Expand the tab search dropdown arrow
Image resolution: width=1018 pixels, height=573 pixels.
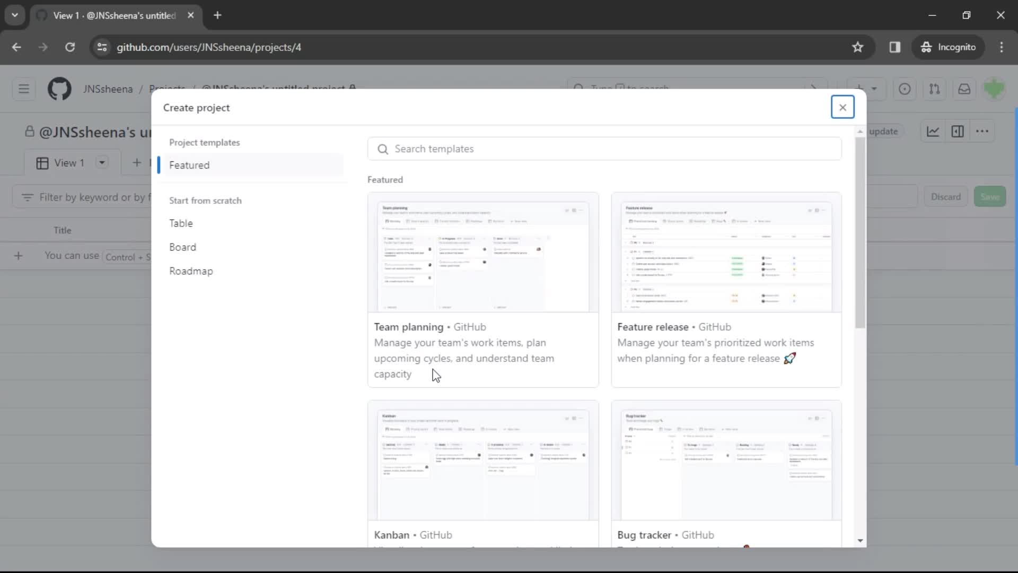(x=15, y=15)
